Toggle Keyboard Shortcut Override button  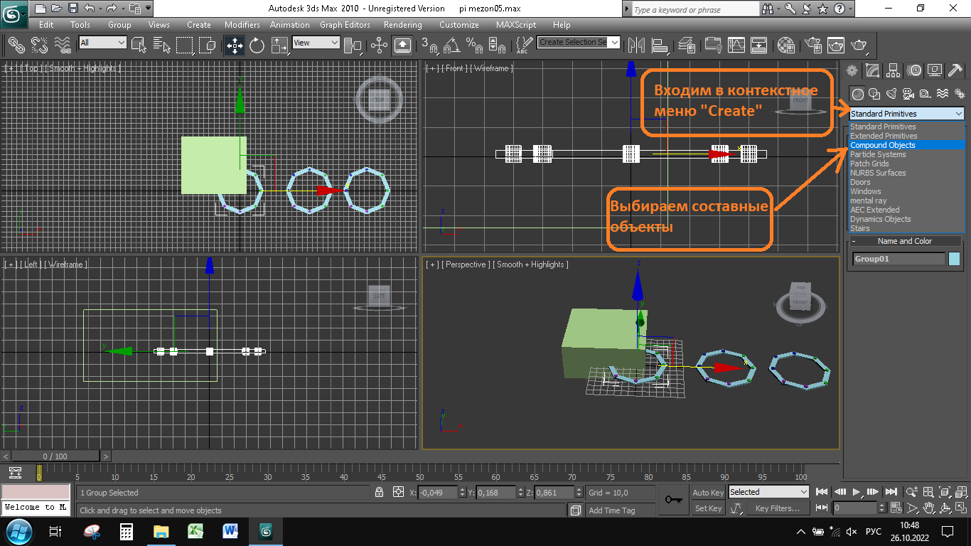click(402, 45)
